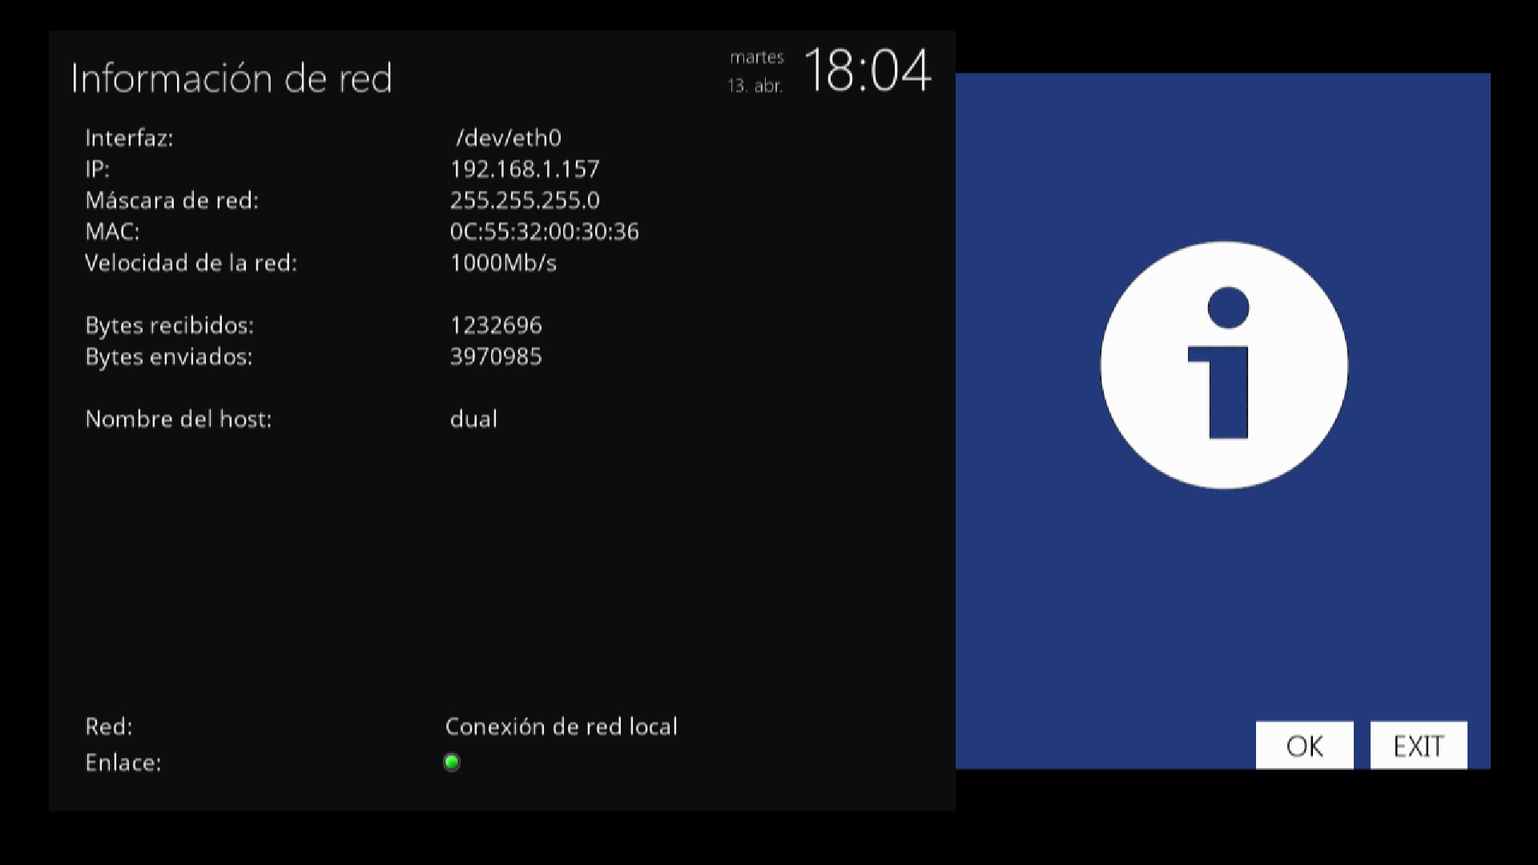Click the 'Velocidad de la red:' label
1538x865 pixels.
point(191,263)
